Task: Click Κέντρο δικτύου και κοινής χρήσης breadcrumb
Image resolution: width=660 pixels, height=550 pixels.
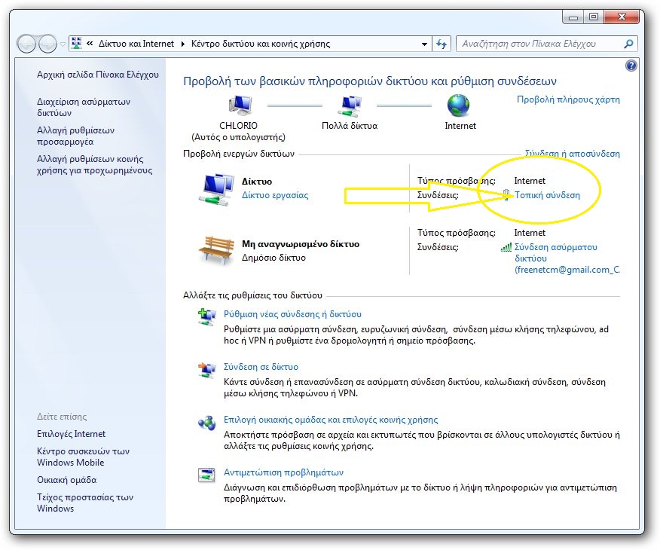Action: (261, 44)
